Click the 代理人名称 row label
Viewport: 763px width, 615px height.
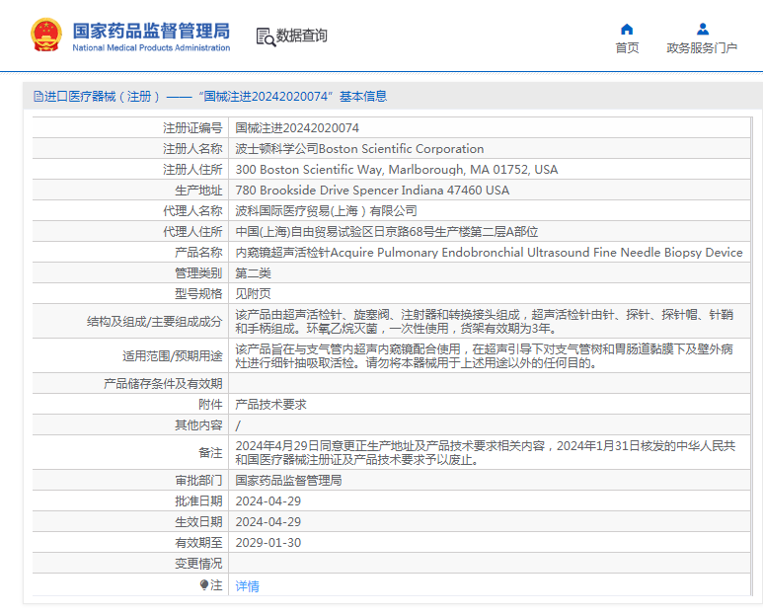192,210
